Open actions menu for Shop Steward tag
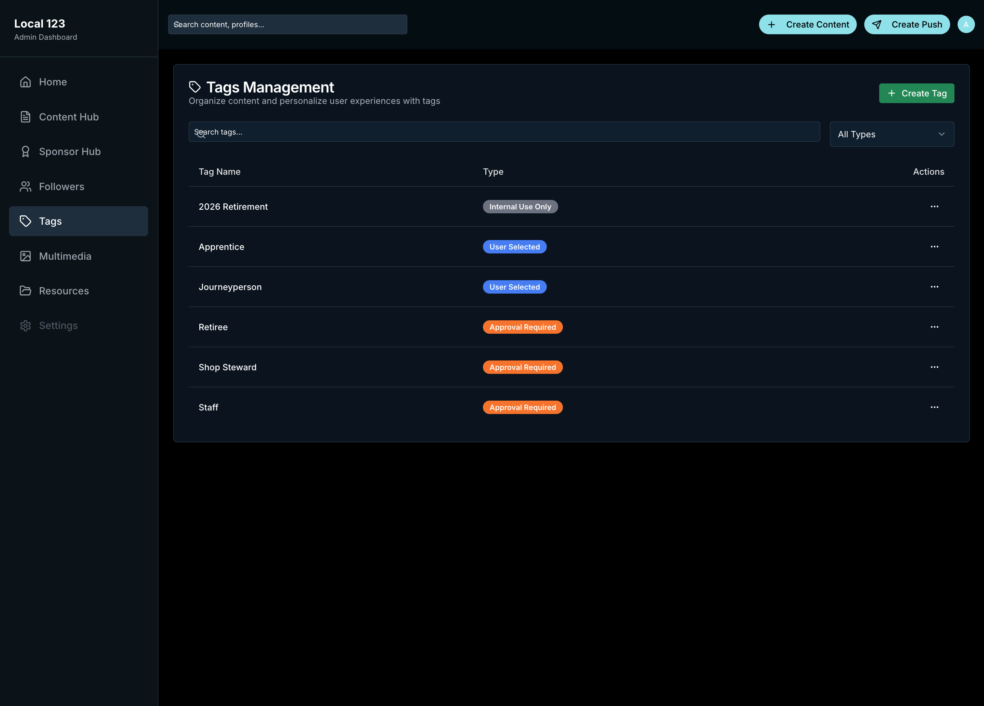 tap(934, 367)
